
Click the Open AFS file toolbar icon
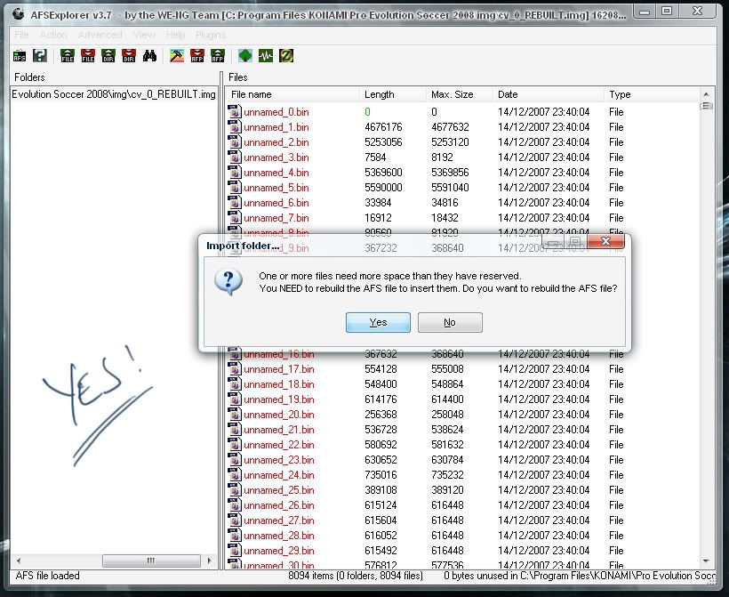pyautogui.click(x=20, y=56)
